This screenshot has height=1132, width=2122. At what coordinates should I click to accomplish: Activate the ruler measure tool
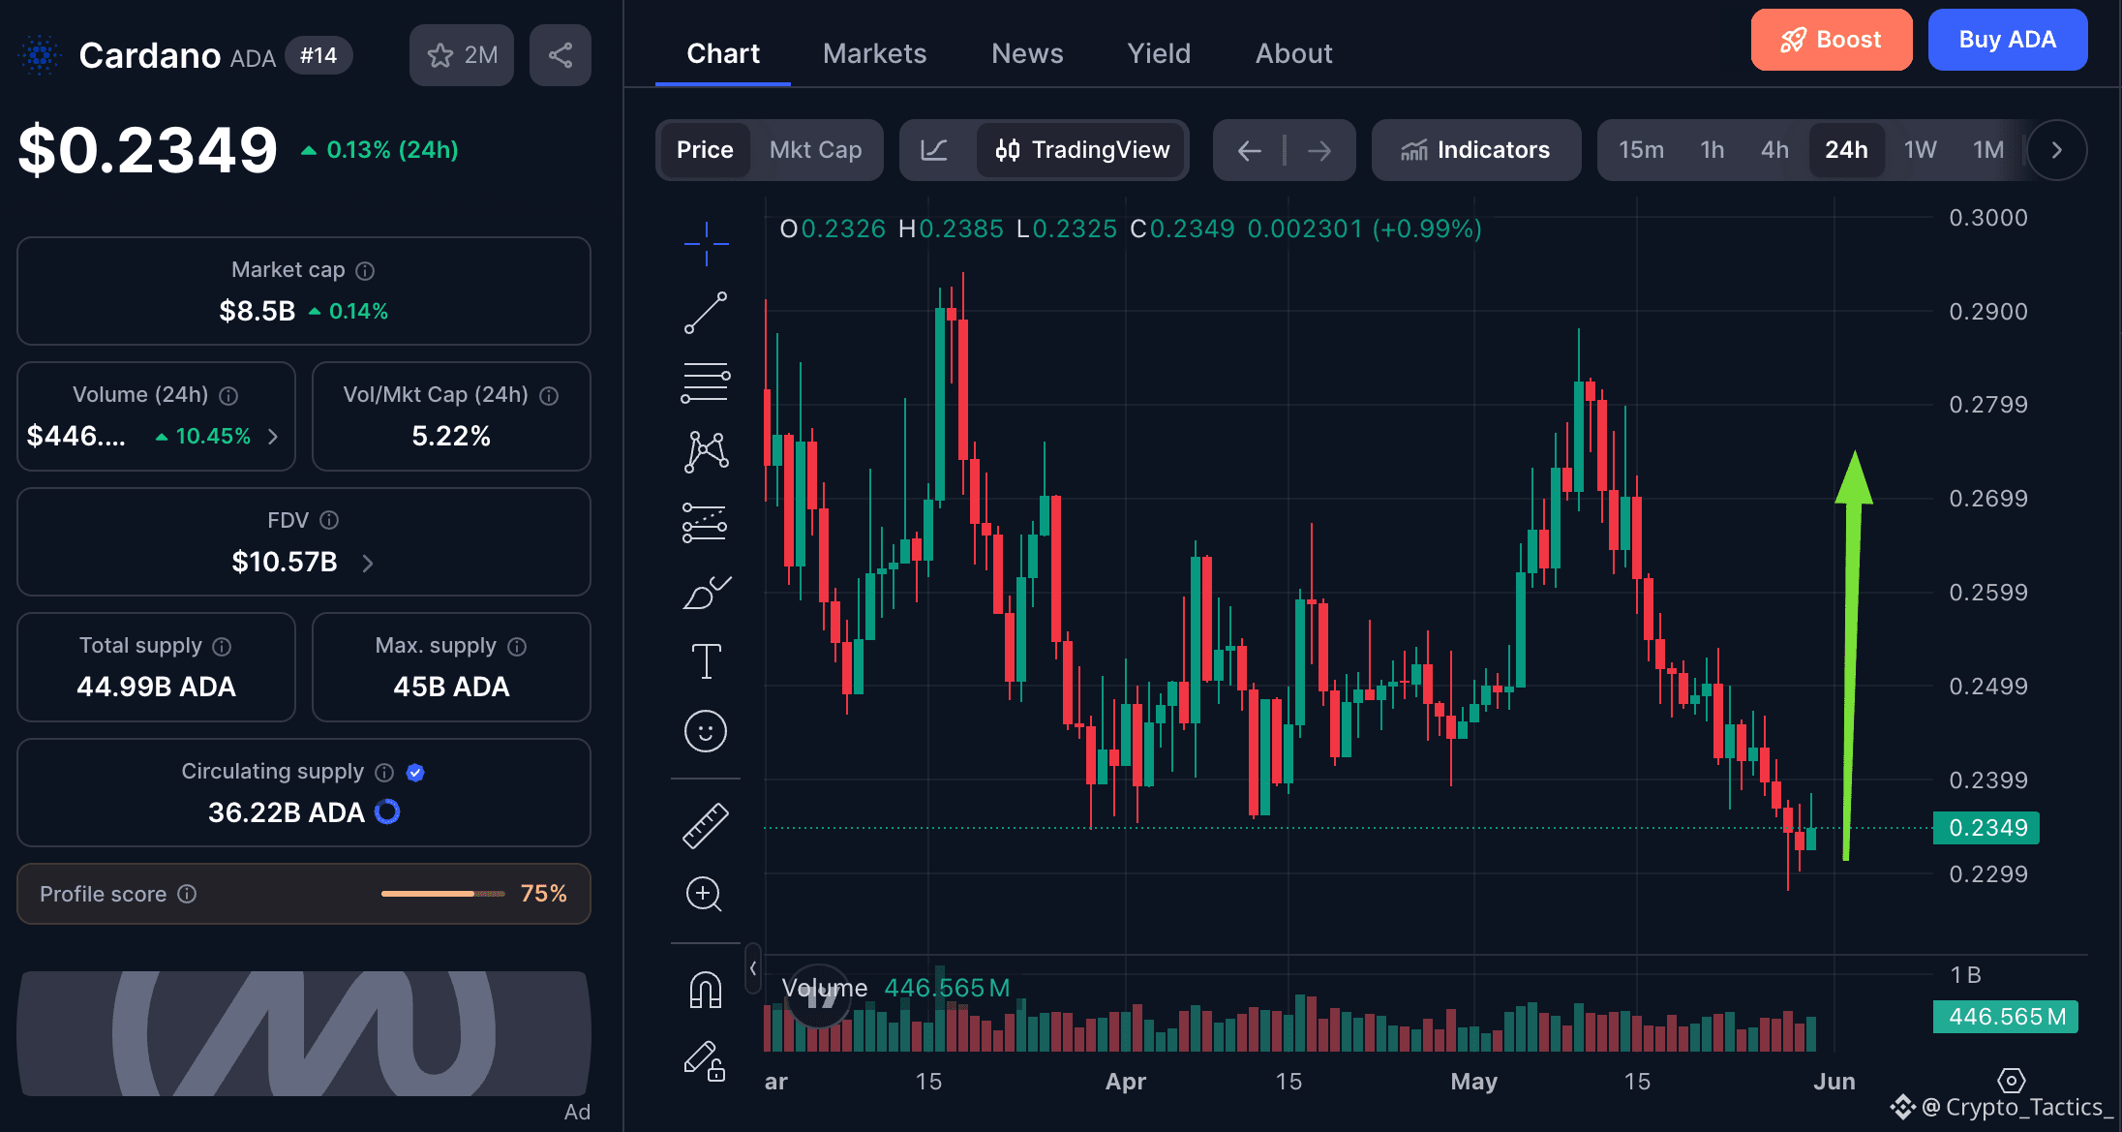pos(706,826)
